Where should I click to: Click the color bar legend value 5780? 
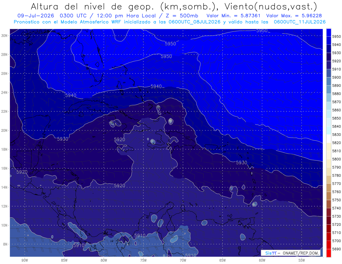[x=336, y=175]
